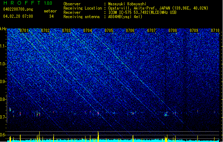Click the A504HB(yagi 4el) antenna text
223x142 pixels.
[x=125, y=17]
